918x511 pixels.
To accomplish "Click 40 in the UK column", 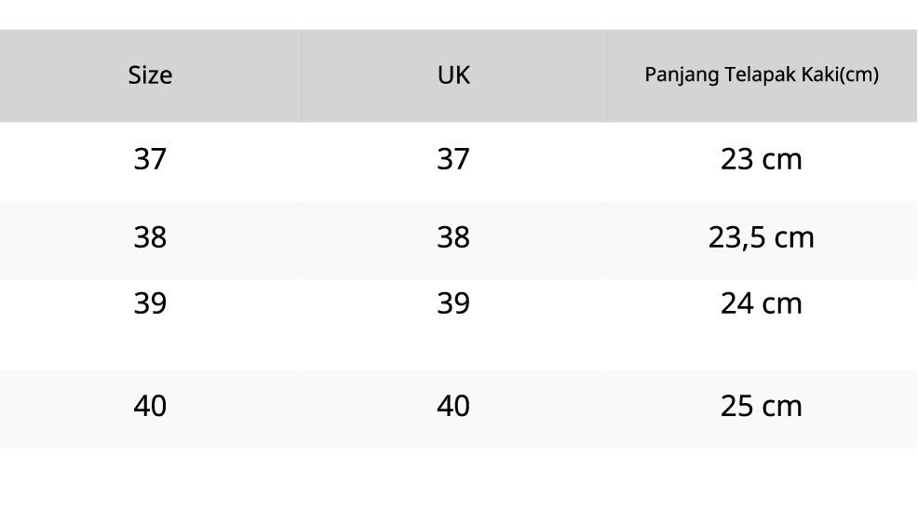I will [453, 406].
